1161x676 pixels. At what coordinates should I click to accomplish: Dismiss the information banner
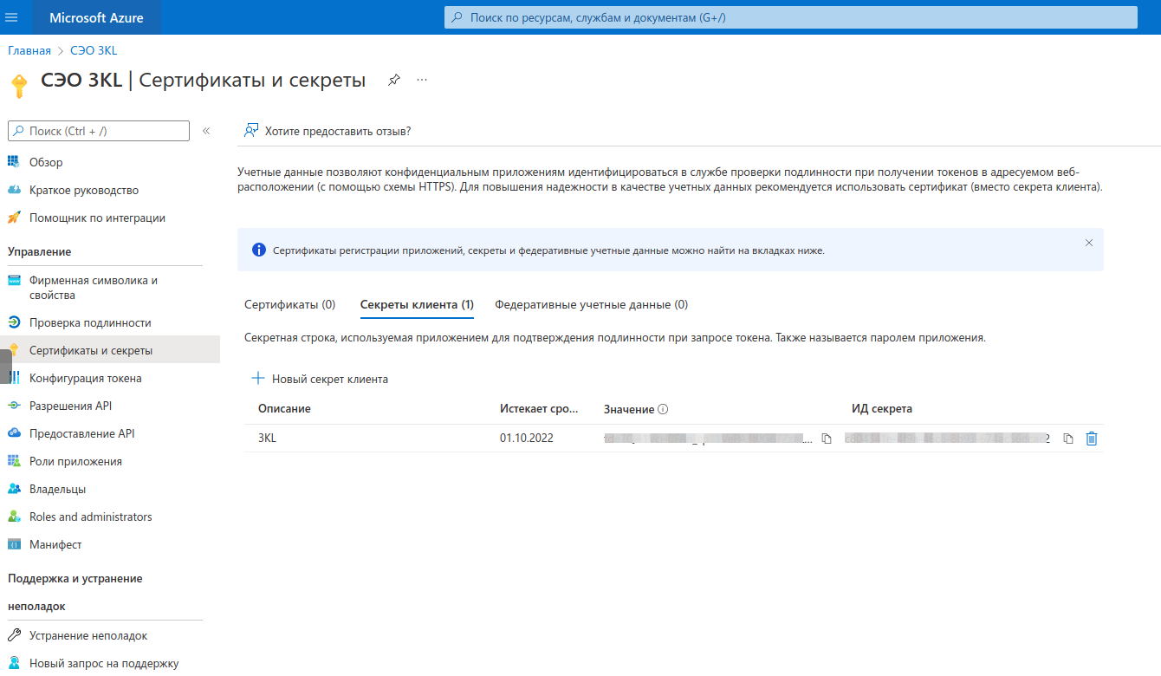[x=1089, y=243]
